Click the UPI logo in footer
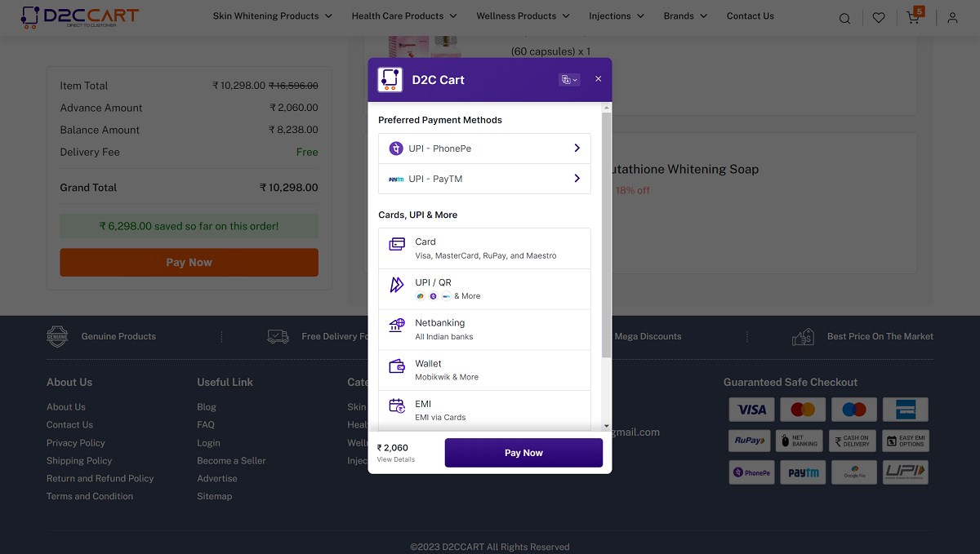This screenshot has width=980, height=554. coord(906,472)
